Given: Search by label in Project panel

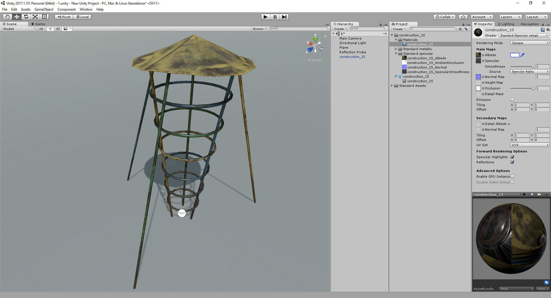Looking at the screenshot, I should coord(466,29).
